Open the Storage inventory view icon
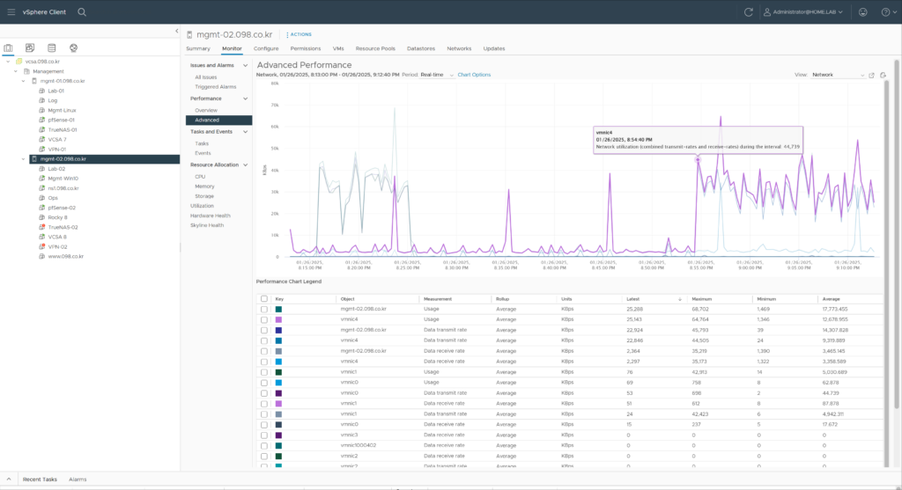Viewport: 902px width, 490px height. tap(52, 48)
